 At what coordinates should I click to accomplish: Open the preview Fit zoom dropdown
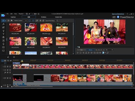pos(109,50)
